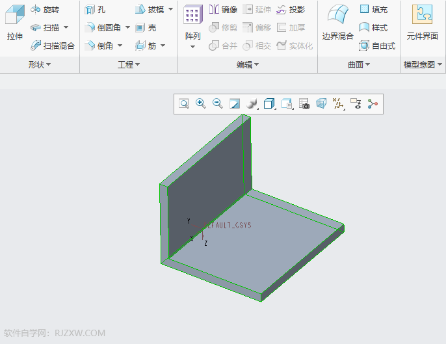Toggle the spin center display

[373, 103]
